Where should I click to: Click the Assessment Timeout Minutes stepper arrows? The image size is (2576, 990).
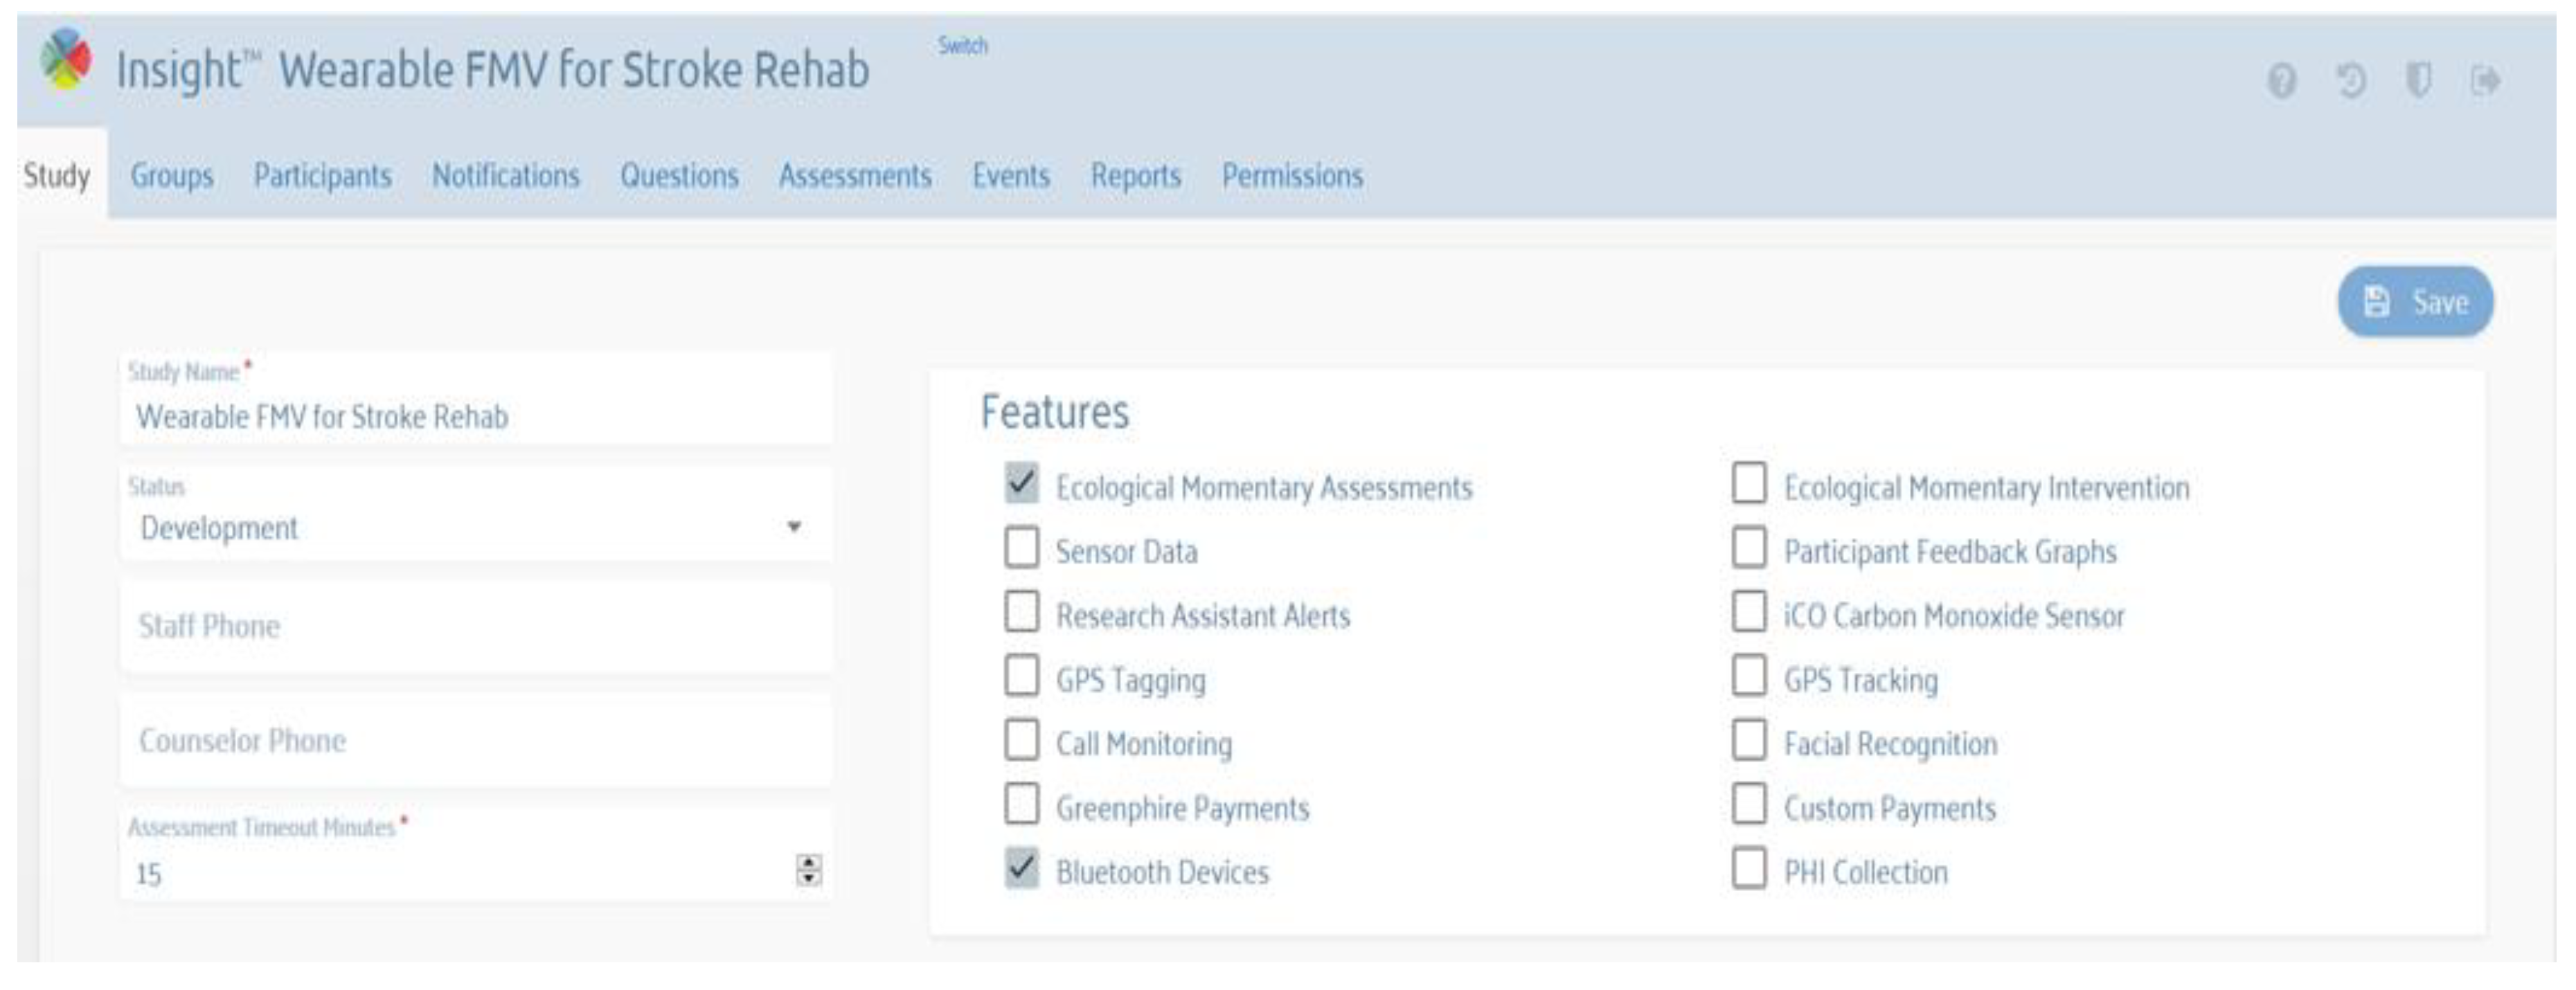tap(808, 871)
